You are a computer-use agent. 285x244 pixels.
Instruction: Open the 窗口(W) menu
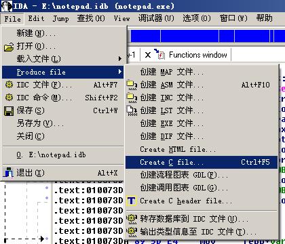(x=233, y=18)
